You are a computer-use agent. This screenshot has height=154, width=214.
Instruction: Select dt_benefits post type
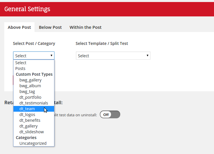click(34, 120)
